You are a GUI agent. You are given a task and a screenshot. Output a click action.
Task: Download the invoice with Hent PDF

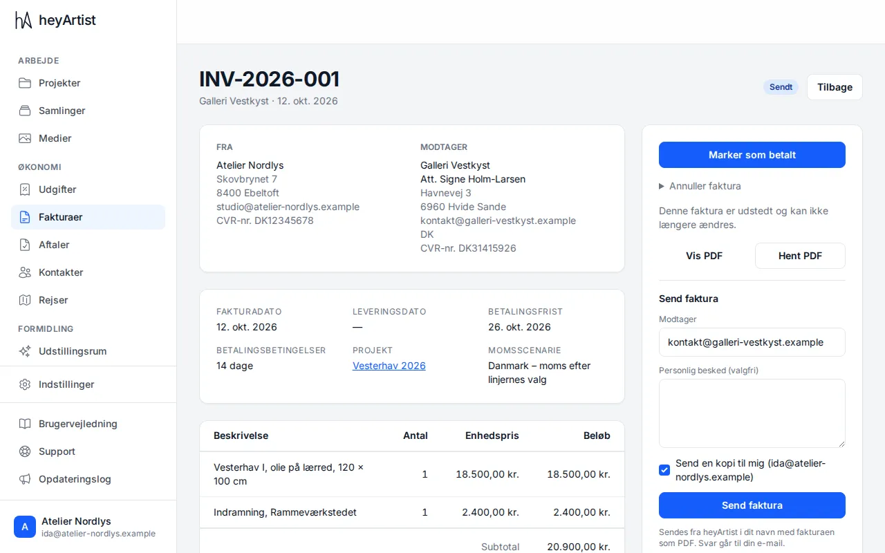800,256
